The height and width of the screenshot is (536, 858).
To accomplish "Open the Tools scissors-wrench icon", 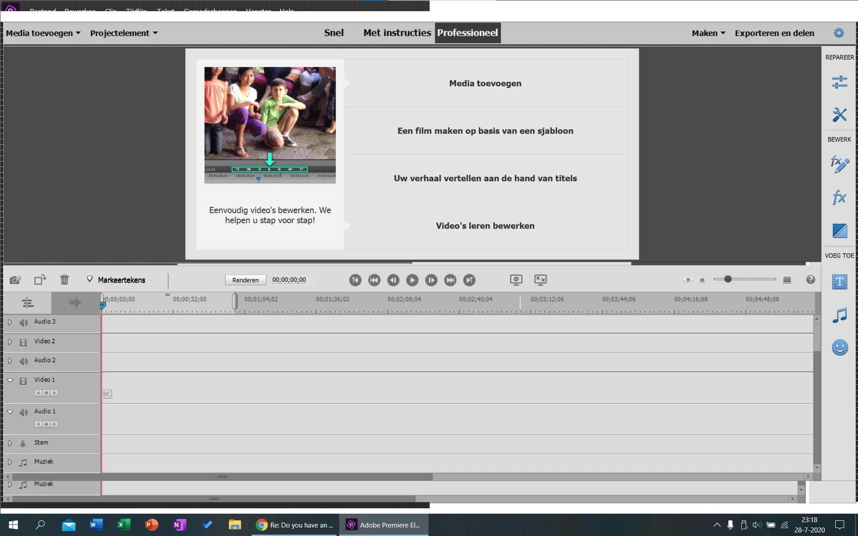I will click(839, 115).
